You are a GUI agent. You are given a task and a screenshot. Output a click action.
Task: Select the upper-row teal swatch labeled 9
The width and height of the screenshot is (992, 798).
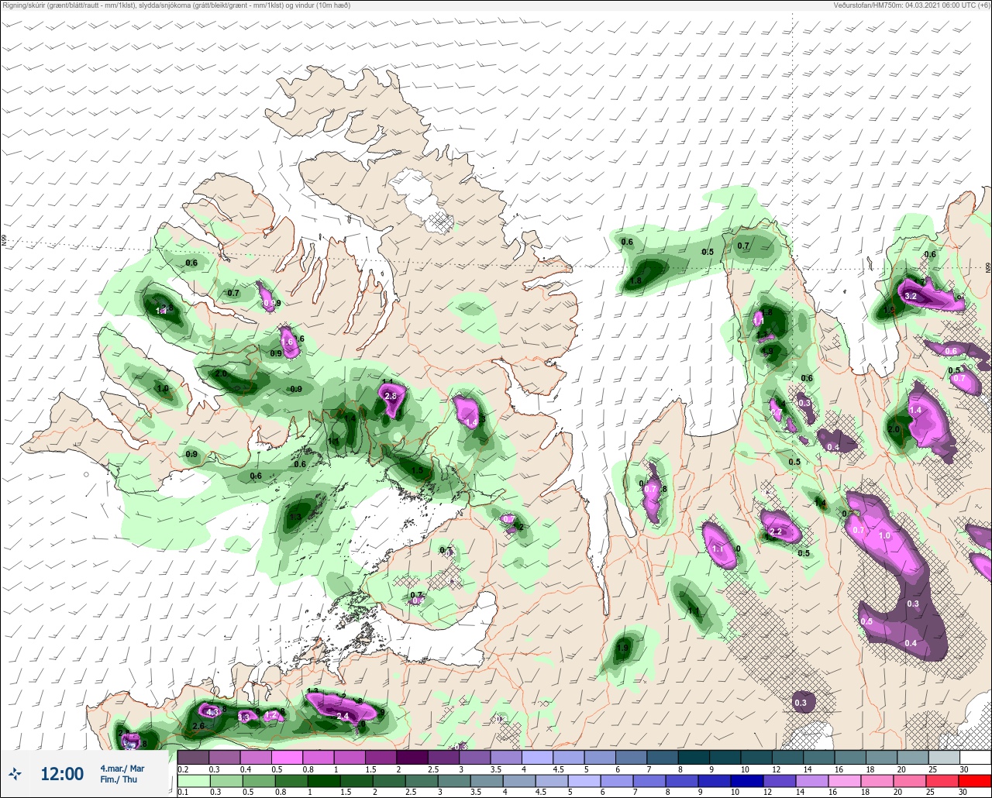coord(725,757)
